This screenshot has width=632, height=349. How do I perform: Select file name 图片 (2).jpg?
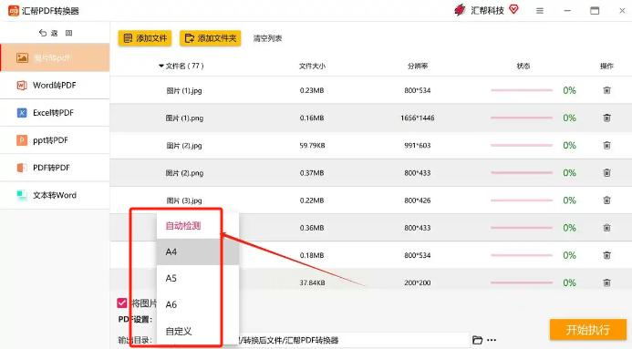point(184,145)
